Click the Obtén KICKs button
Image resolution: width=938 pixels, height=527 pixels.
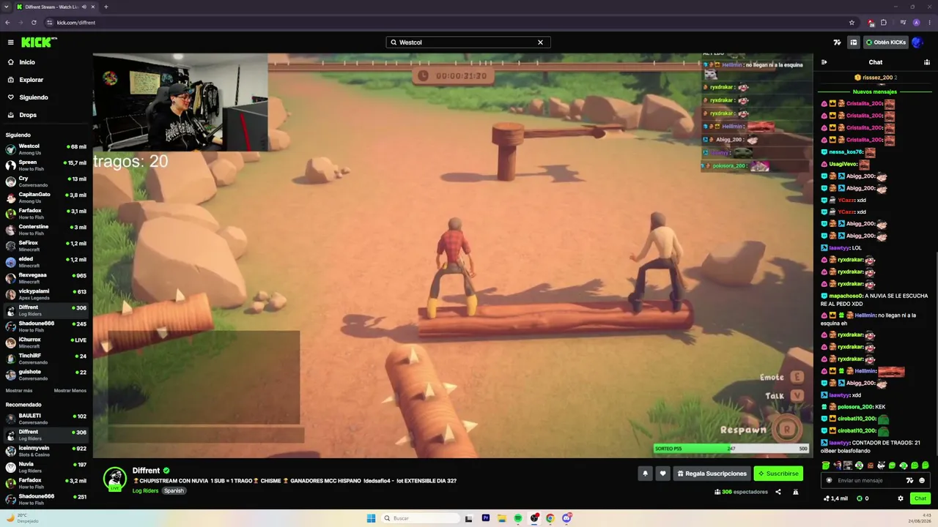click(886, 42)
